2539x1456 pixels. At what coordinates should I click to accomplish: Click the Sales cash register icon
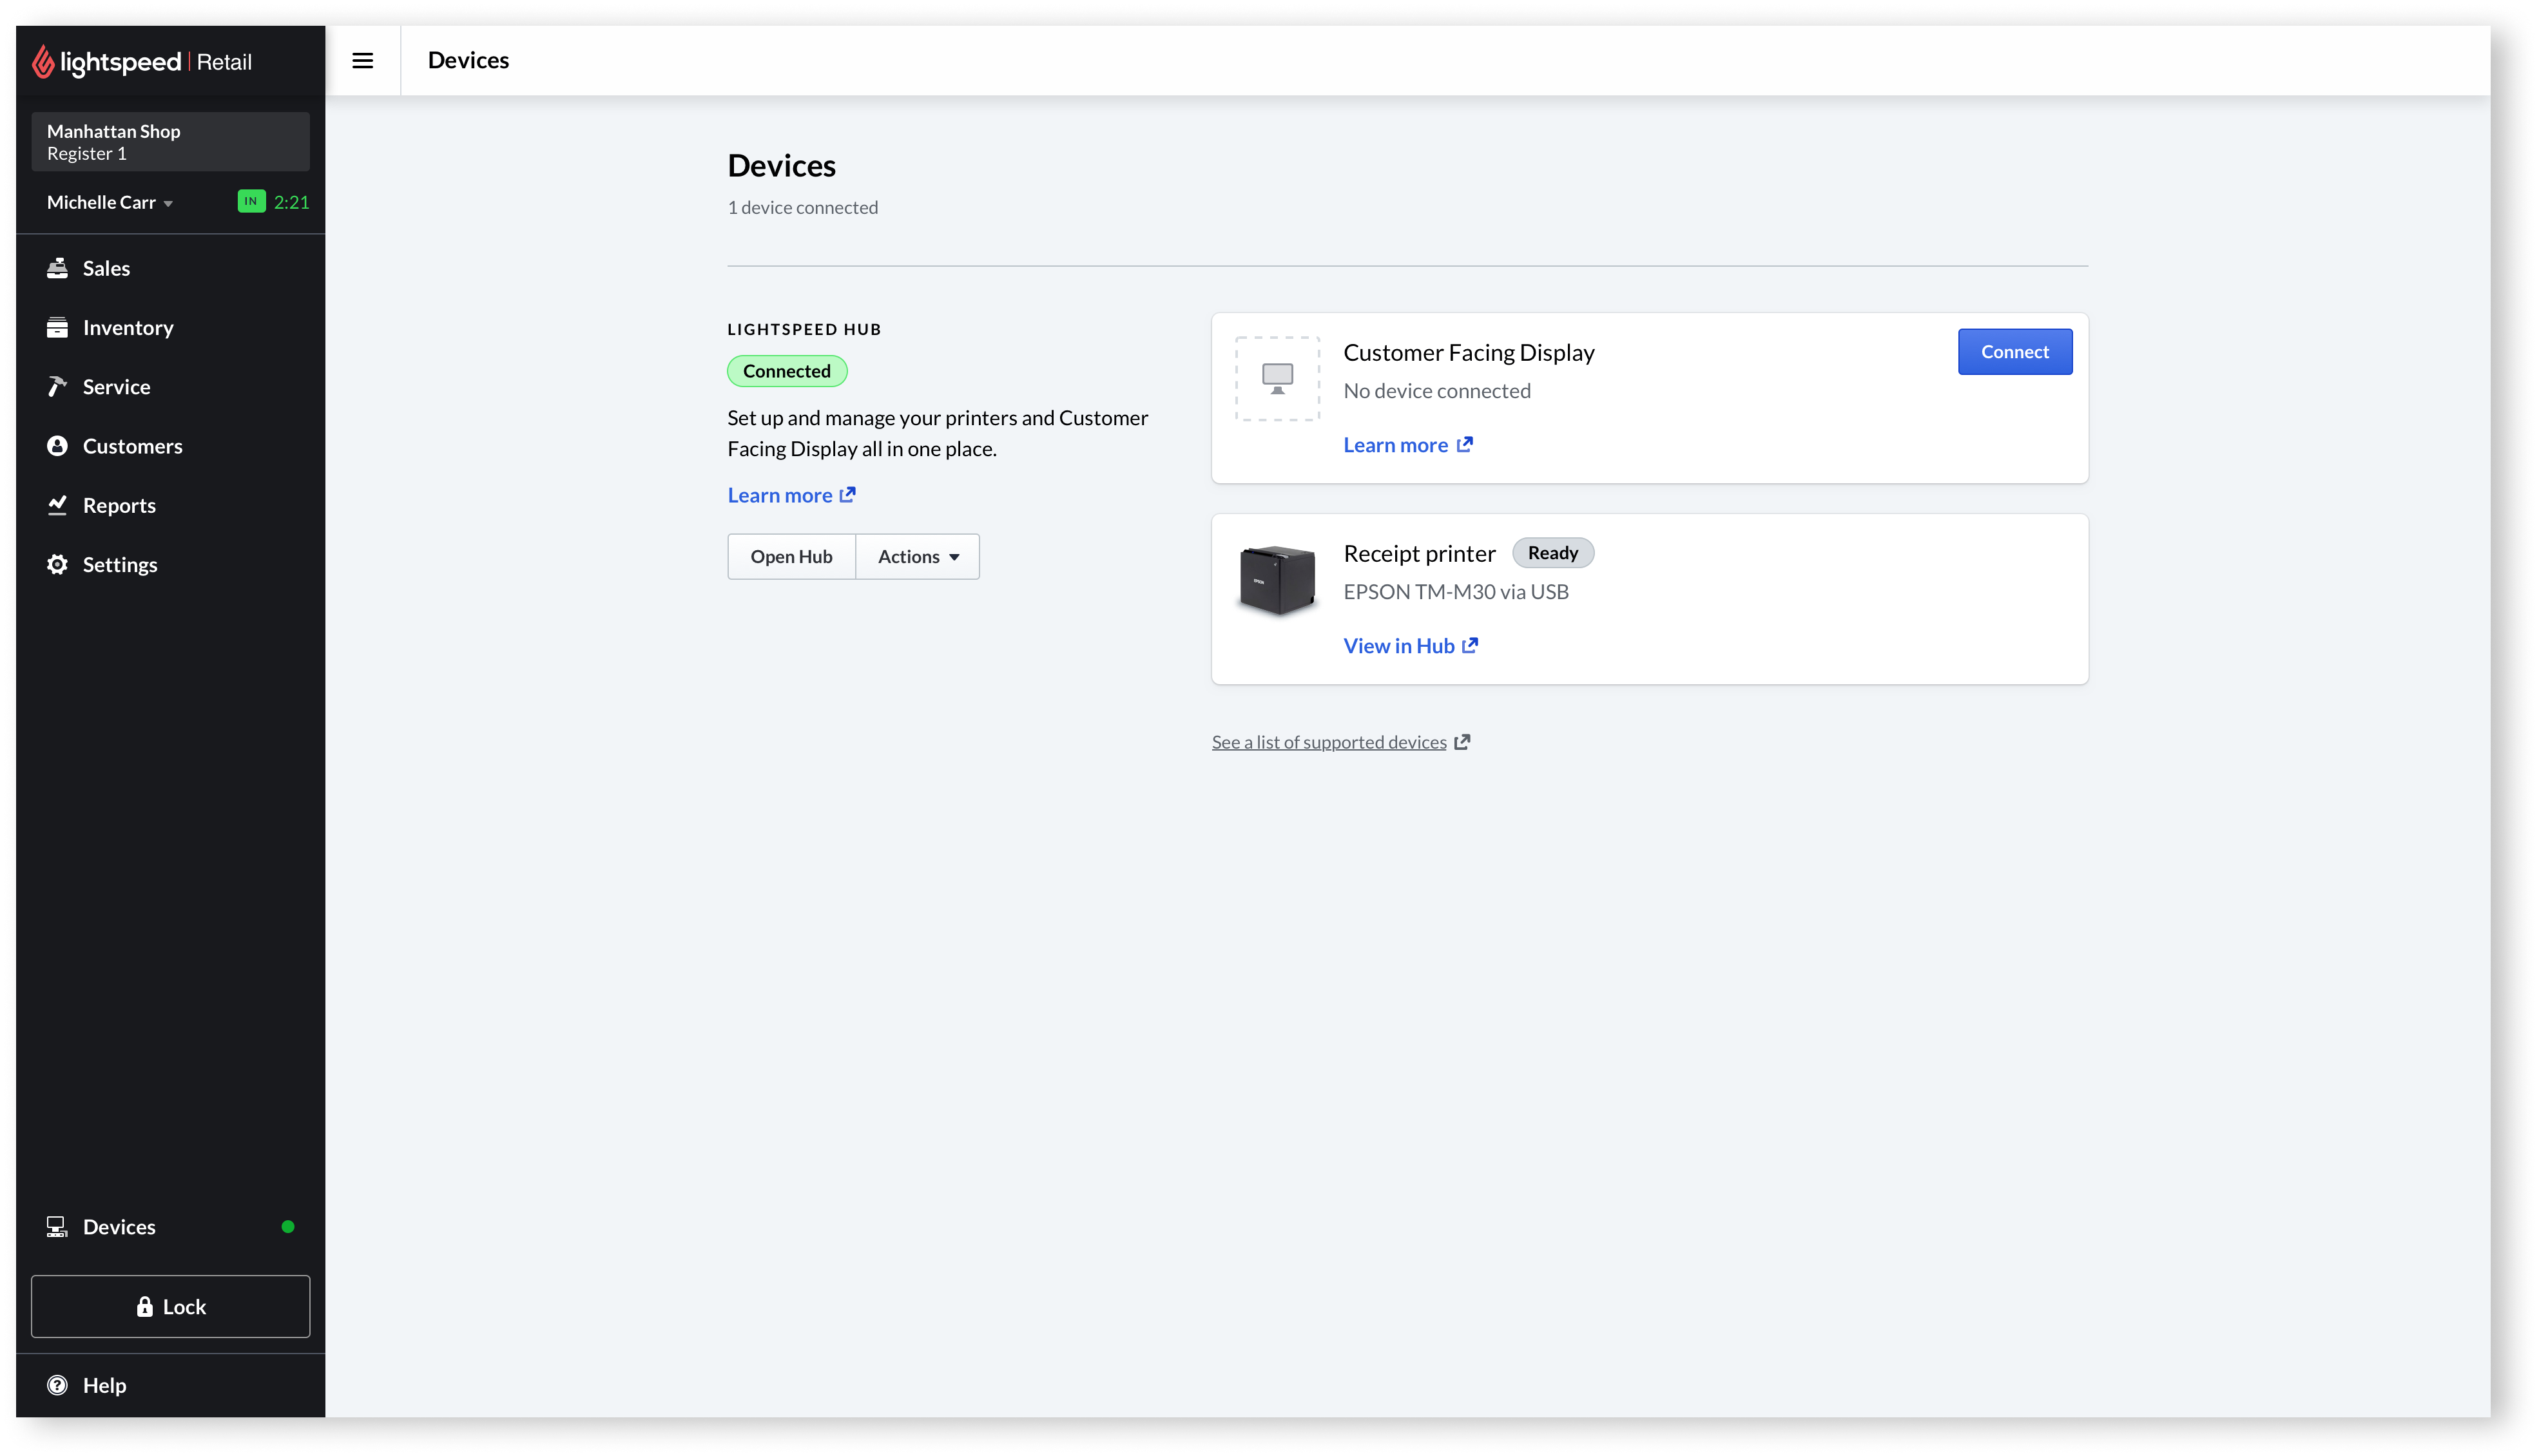[x=57, y=268]
